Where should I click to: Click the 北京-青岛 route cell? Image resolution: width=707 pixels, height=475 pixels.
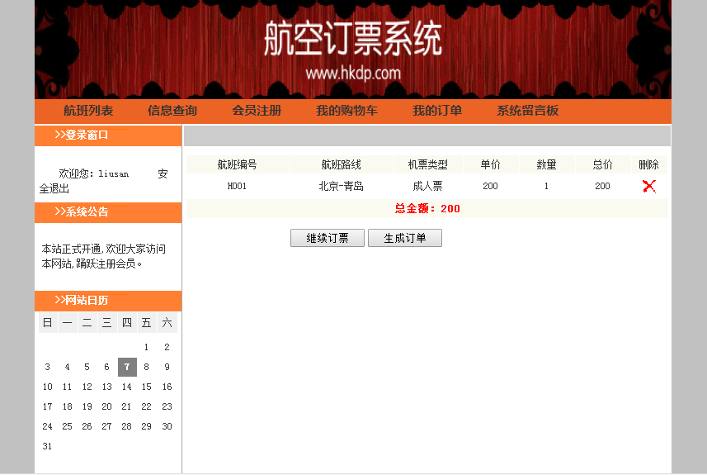click(342, 186)
